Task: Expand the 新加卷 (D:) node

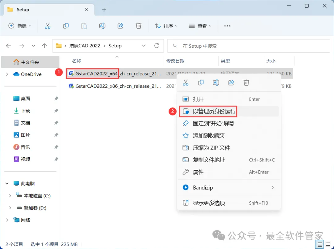Action: pyautogui.click(x=10, y=208)
